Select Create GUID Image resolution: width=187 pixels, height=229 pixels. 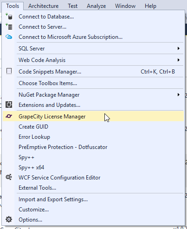(x=33, y=127)
